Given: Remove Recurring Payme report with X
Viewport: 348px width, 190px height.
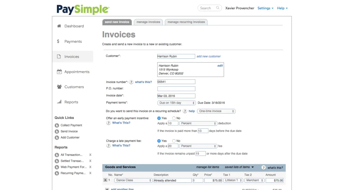Looking at the screenshot, I should point(90,173).
